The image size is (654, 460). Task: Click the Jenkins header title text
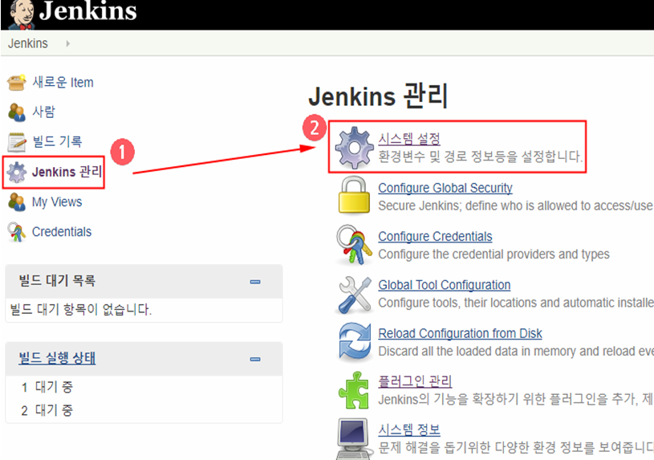click(88, 11)
